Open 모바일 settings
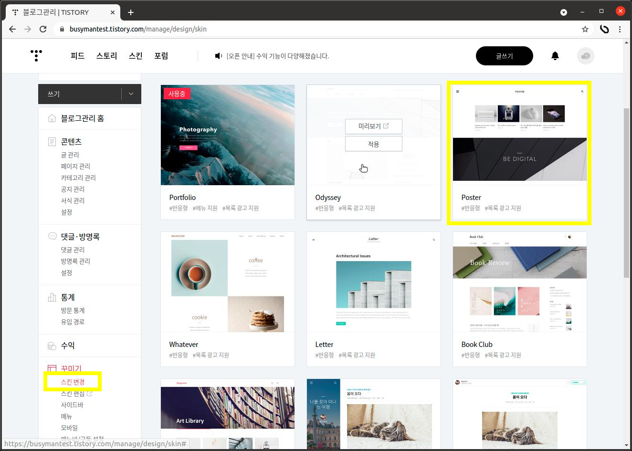 tap(69, 428)
